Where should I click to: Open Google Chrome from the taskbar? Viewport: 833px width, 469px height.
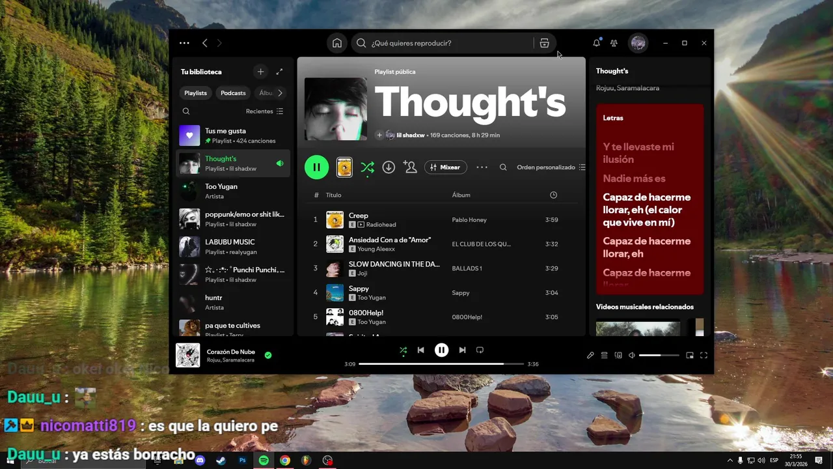pos(285,461)
